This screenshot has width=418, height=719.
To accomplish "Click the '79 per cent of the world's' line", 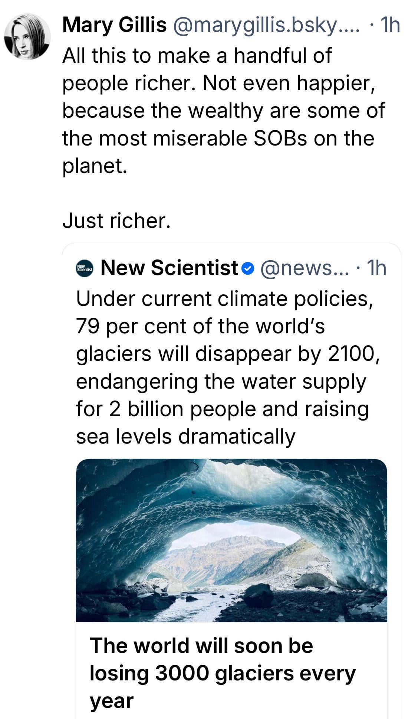I will (x=200, y=326).
